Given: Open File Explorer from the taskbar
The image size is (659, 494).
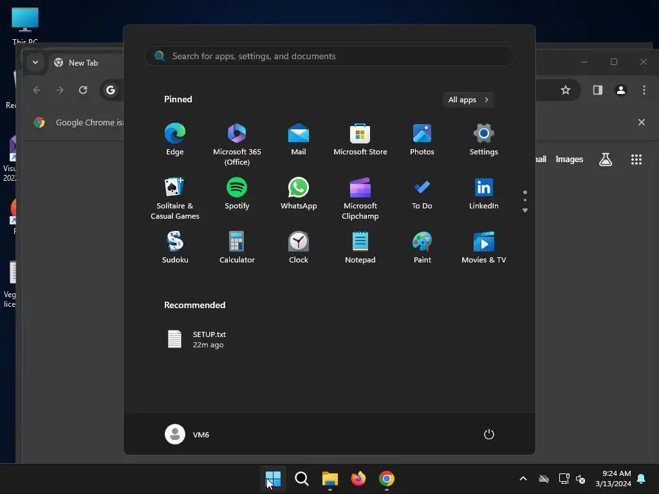Looking at the screenshot, I should 330,479.
